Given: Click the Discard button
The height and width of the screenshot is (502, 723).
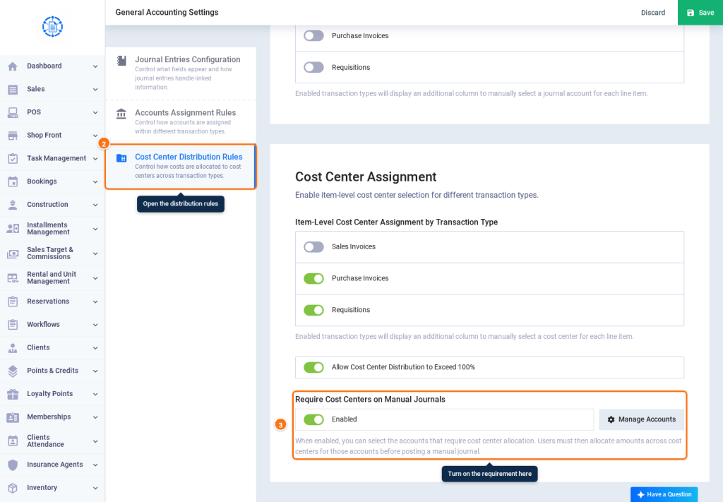Looking at the screenshot, I should [653, 13].
